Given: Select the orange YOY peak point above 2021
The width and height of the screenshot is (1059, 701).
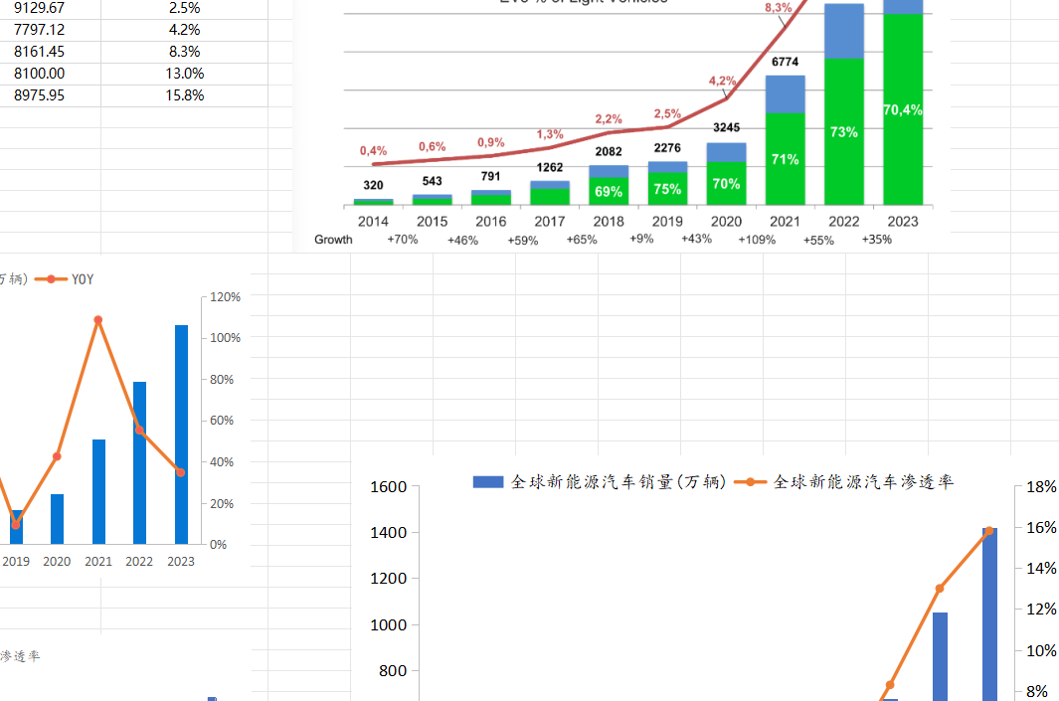Looking at the screenshot, I should pyautogui.click(x=98, y=320).
